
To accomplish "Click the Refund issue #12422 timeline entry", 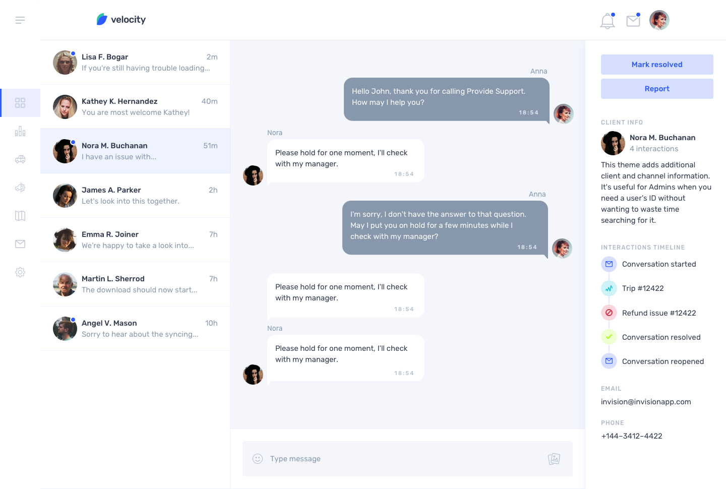I will (x=658, y=313).
